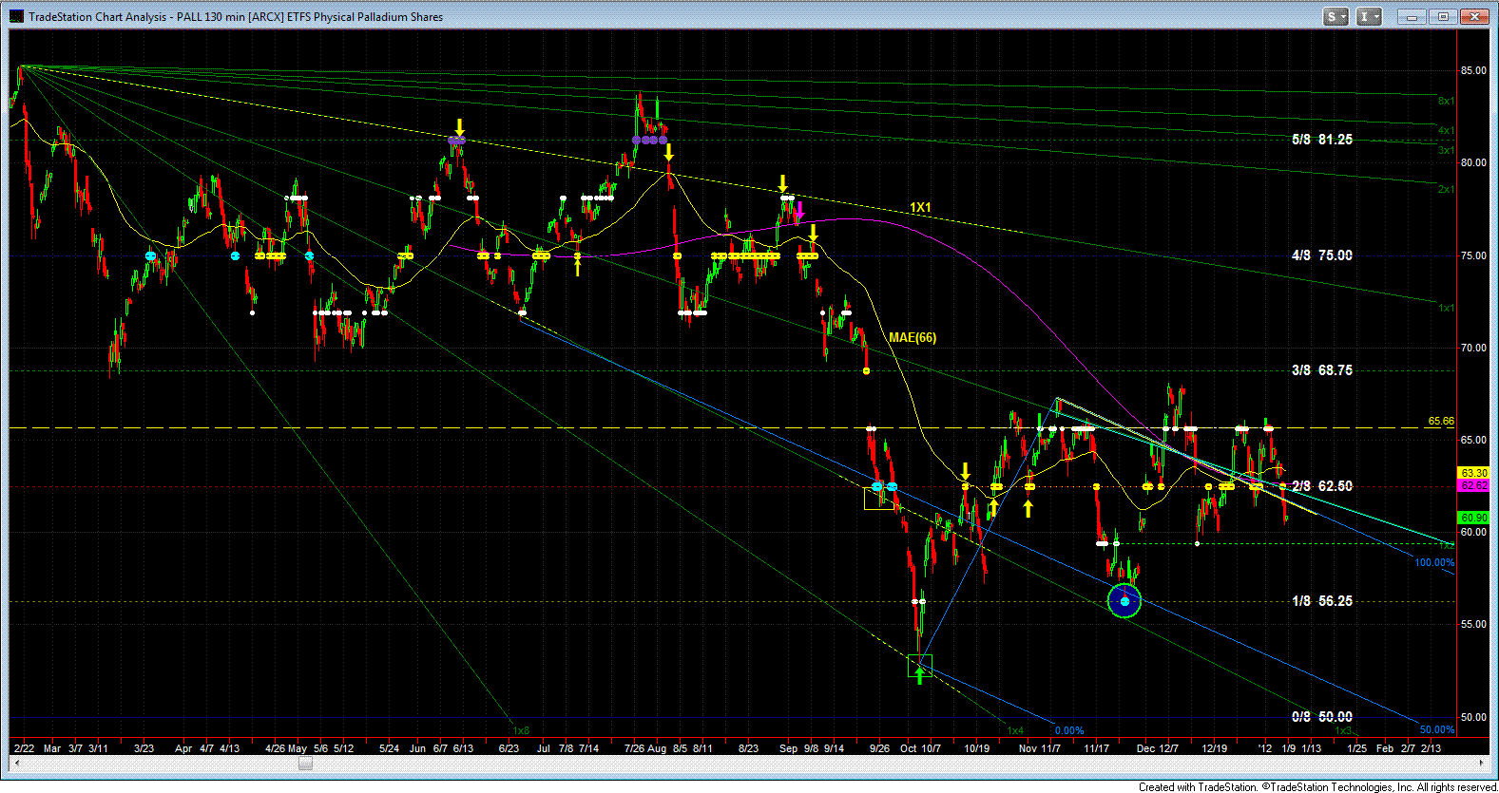Viewport: 1499px width, 793px height.
Task: Click the blue 0.00% retracement label
Action: pos(1069,730)
